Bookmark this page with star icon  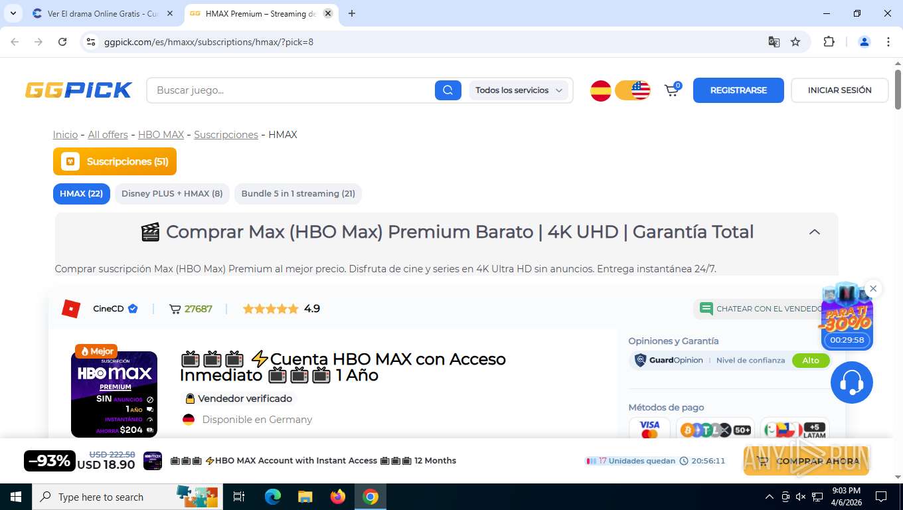[795, 42]
